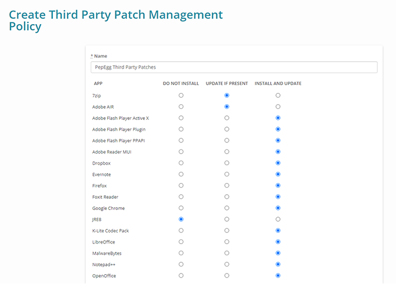Set Dropbox to Do Not Install
Screen dimensions: 396x290
181,163
